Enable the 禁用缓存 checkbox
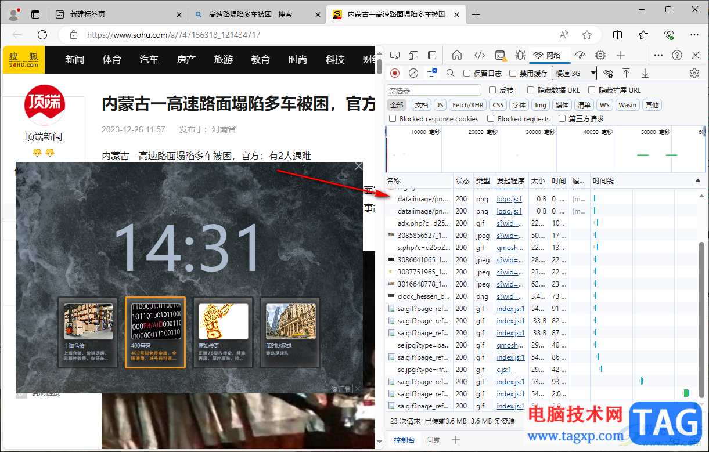 [513, 73]
